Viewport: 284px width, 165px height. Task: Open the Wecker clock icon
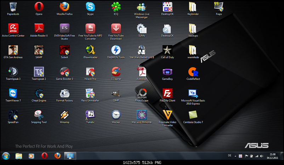[116, 115]
